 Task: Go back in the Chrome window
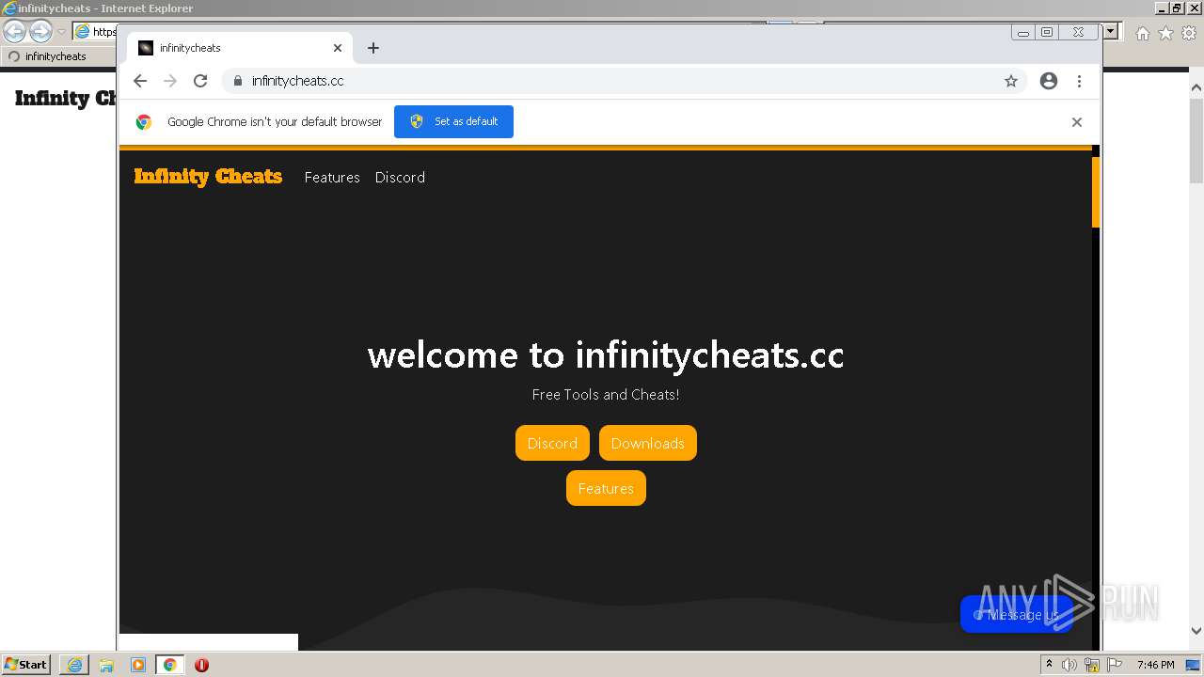[x=140, y=81]
